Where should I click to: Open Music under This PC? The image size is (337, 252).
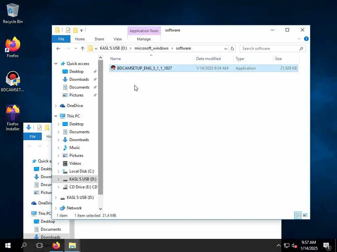pos(75,148)
